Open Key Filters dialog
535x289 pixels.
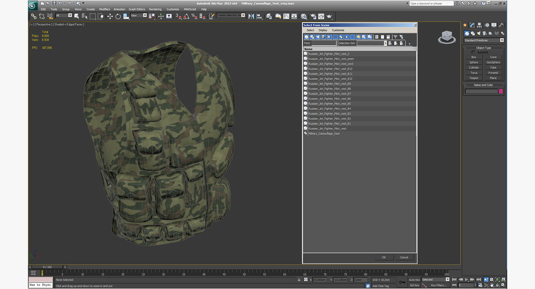[x=438, y=285]
